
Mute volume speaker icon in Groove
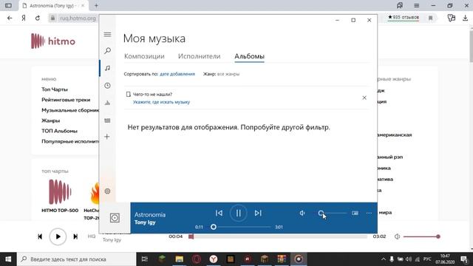click(x=302, y=213)
